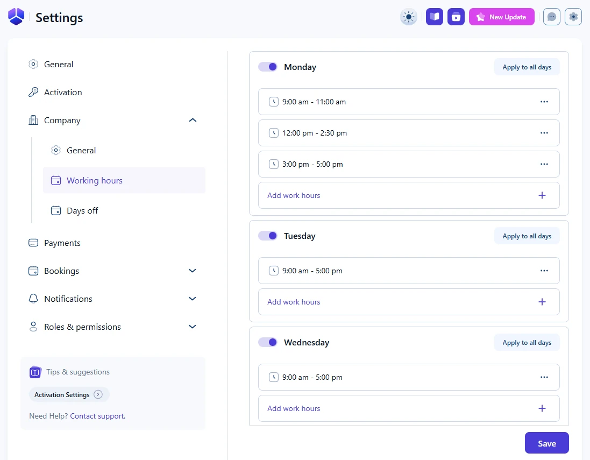The width and height of the screenshot is (590, 460).
Task: Click the Contact support link
Action: coord(97,416)
